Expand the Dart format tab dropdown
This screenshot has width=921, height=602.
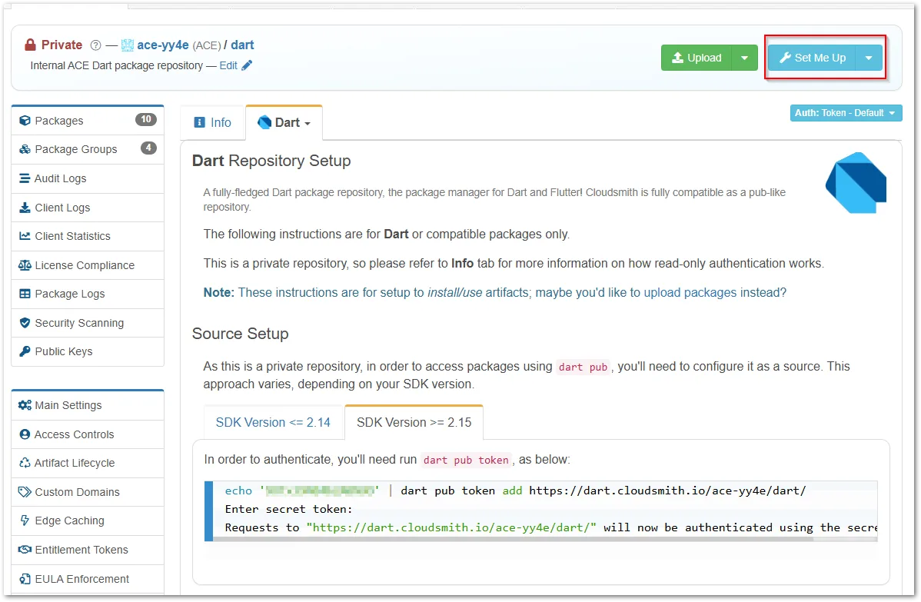308,123
